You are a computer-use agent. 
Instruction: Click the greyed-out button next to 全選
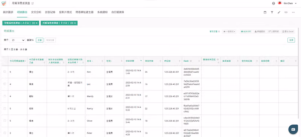tap(50, 40)
